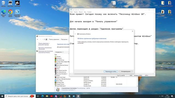The height and width of the screenshot is (98, 175).
Task: Sort programs by Имя column header
Action: pos(56,54)
